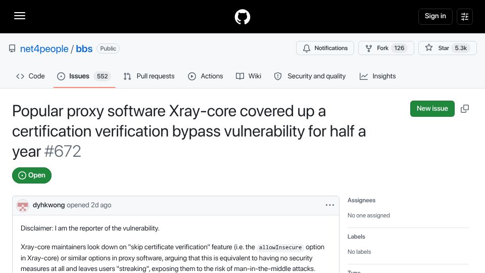Click the Assignees sidebar heading
485x273 pixels.
pyautogui.click(x=361, y=200)
